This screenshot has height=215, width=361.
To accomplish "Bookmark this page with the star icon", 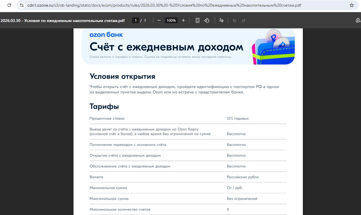I will (352, 5).
